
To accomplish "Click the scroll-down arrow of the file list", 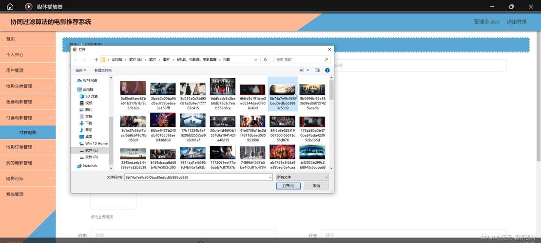I will click(x=331, y=168).
